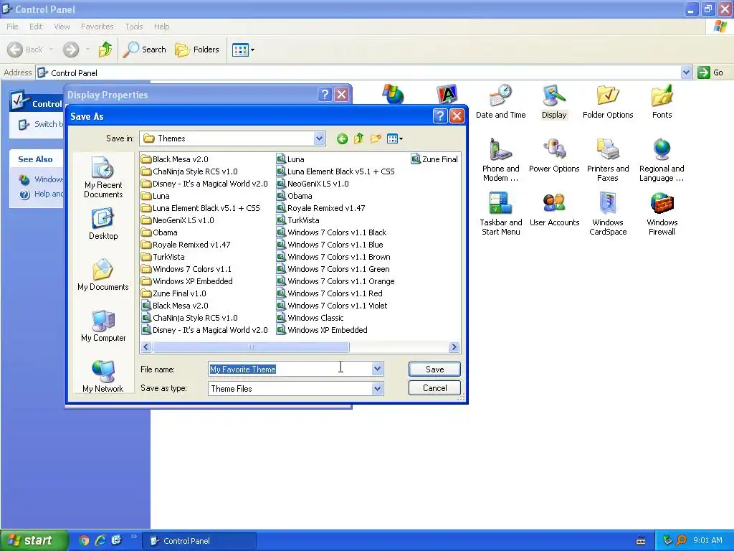
Task: Open Taskbar and Start Menu icon
Action: (x=500, y=214)
